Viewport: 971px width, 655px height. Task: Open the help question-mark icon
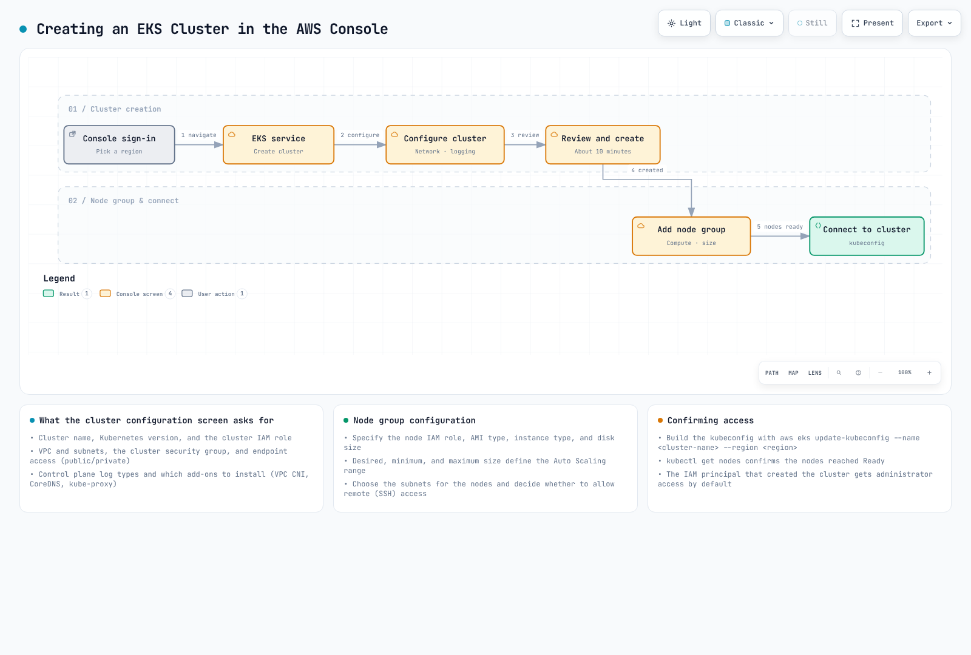pyautogui.click(x=858, y=373)
